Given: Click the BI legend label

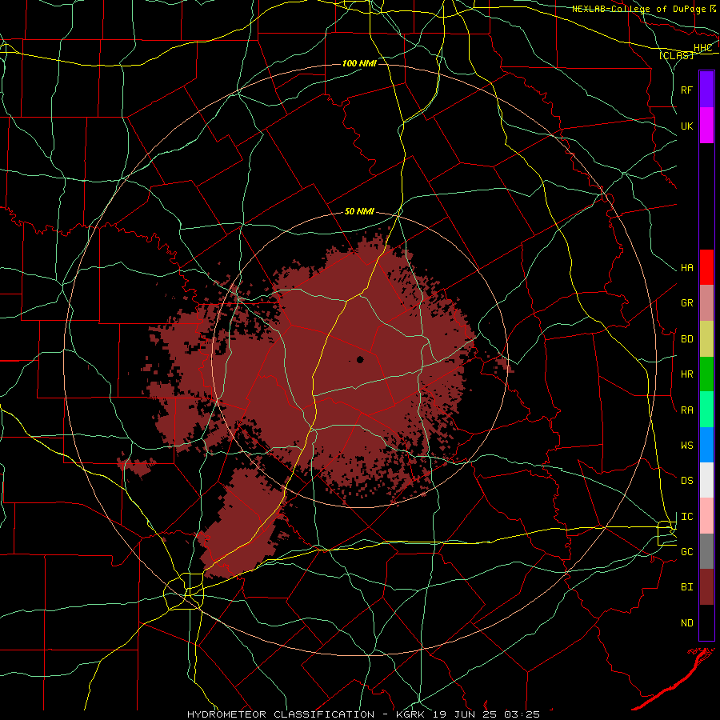Looking at the screenshot, I should (x=687, y=587).
